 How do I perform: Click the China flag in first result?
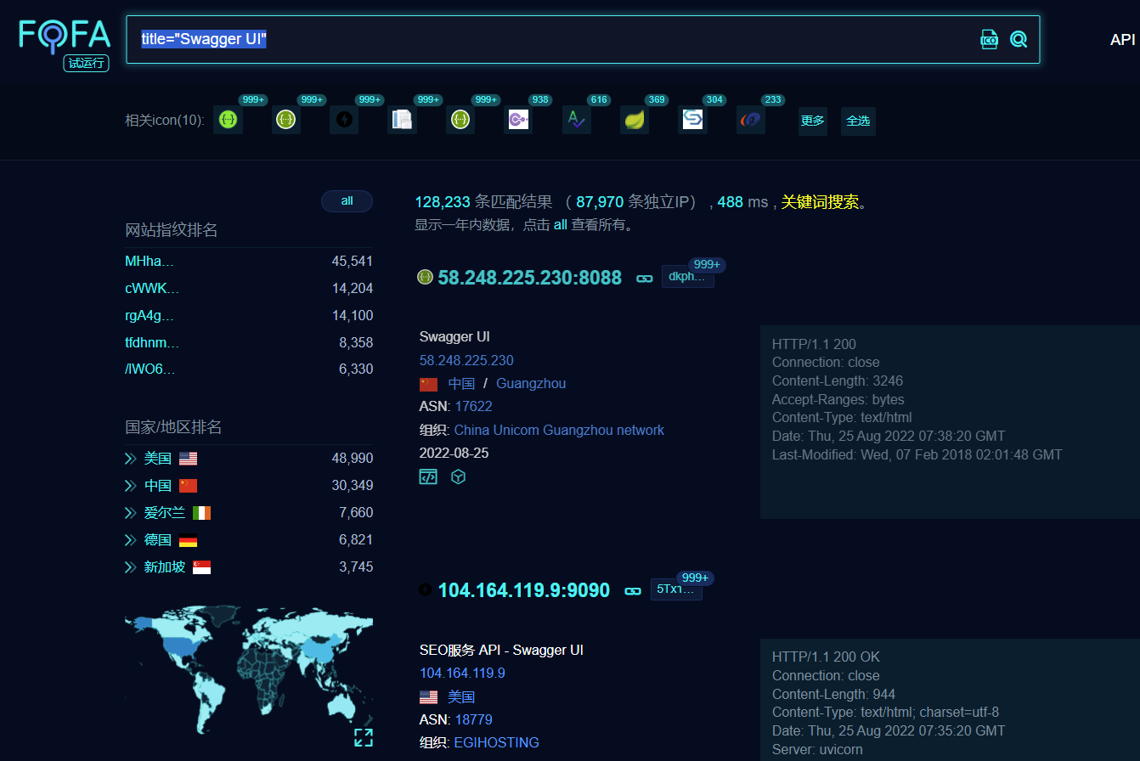click(x=429, y=384)
